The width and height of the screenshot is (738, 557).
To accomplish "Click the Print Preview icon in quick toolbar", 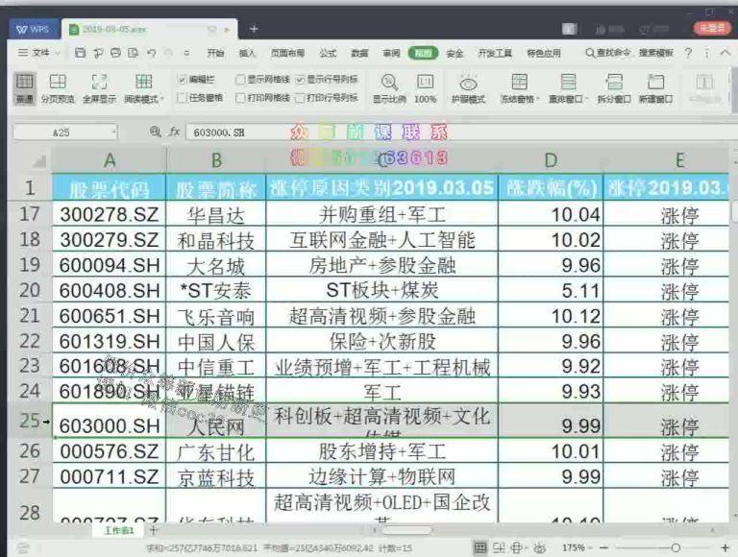I will (x=134, y=53).
